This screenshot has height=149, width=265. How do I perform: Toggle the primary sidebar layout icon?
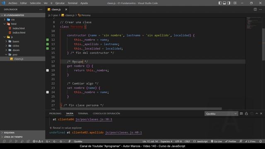point(220,3)
